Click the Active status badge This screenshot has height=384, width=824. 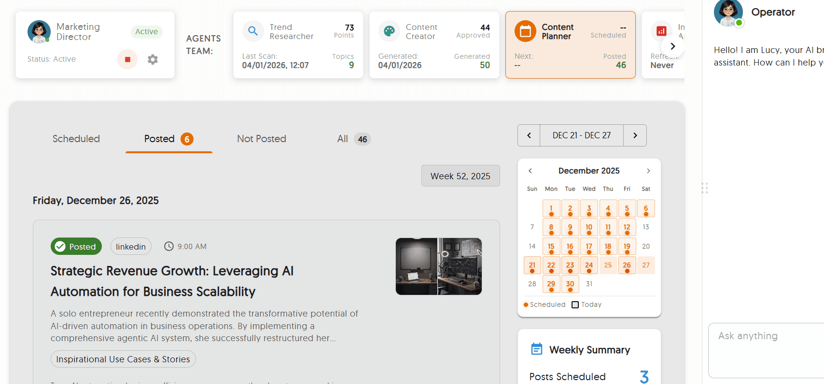click(x=147, y=31)
